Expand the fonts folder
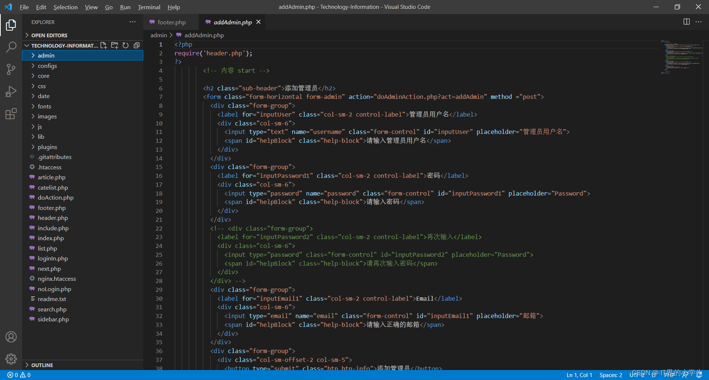 [x=83, y=106]
